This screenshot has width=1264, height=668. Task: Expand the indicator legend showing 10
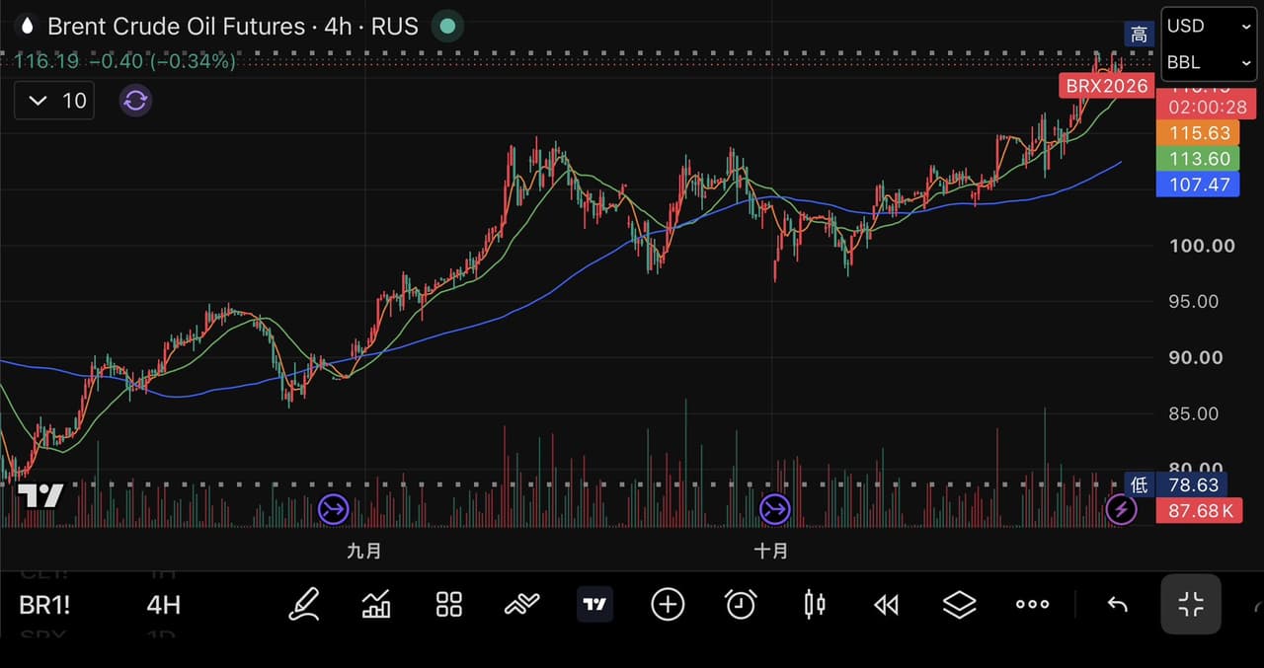tap(54, 101)
